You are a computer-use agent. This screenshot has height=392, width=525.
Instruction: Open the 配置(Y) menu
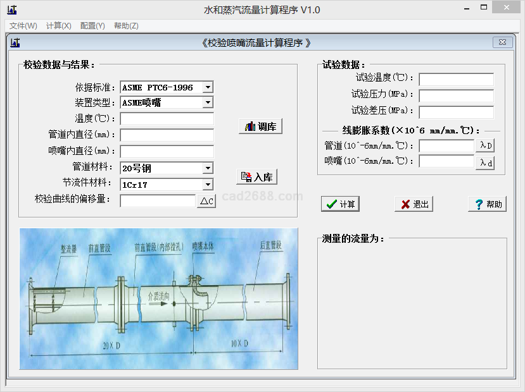92,26
